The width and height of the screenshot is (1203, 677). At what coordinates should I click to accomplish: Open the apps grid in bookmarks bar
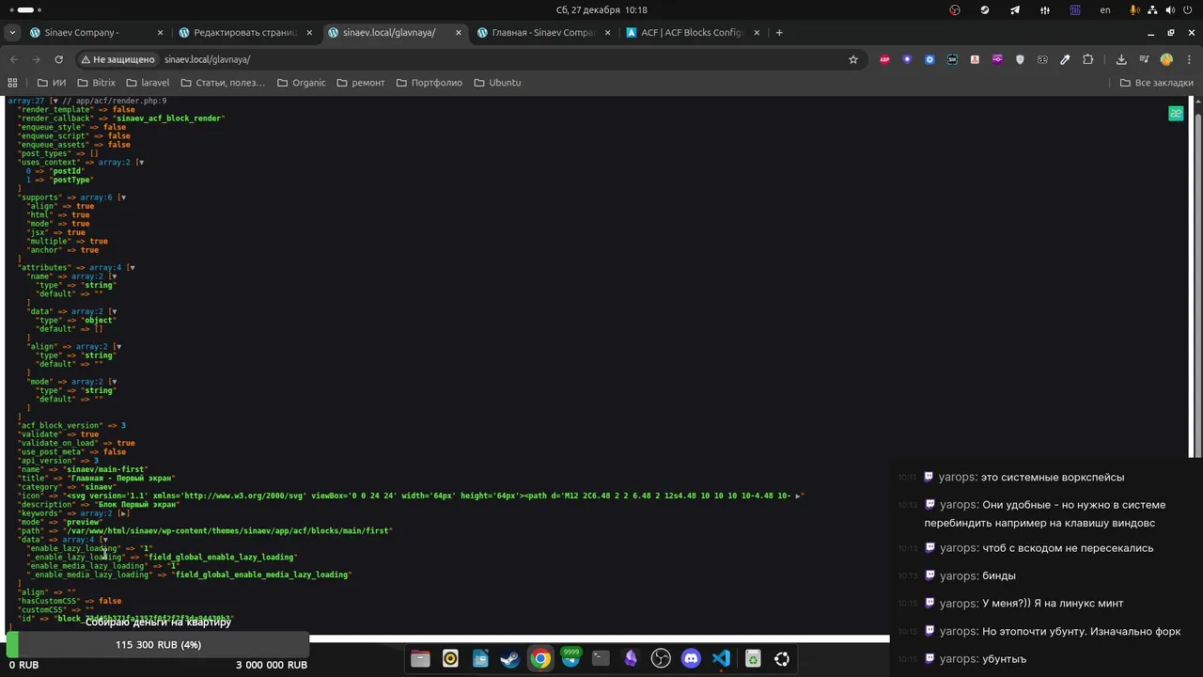(x=12, y=83)
